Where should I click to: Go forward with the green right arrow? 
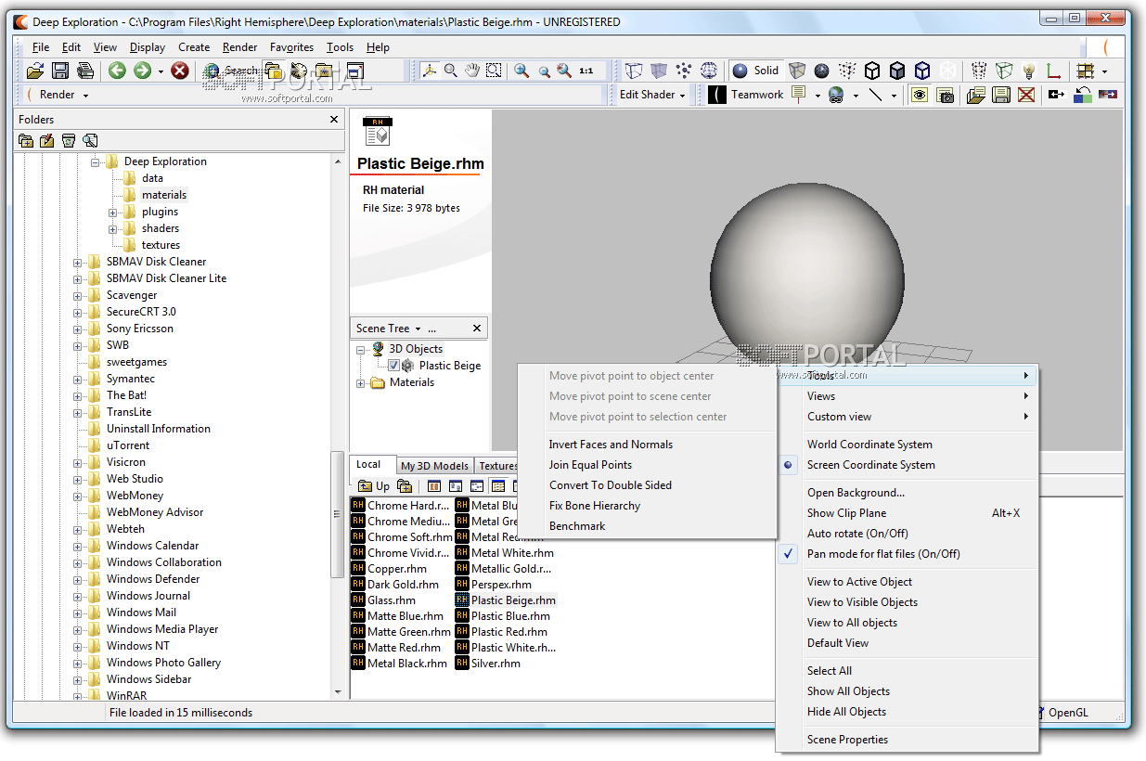click(142, 71)
